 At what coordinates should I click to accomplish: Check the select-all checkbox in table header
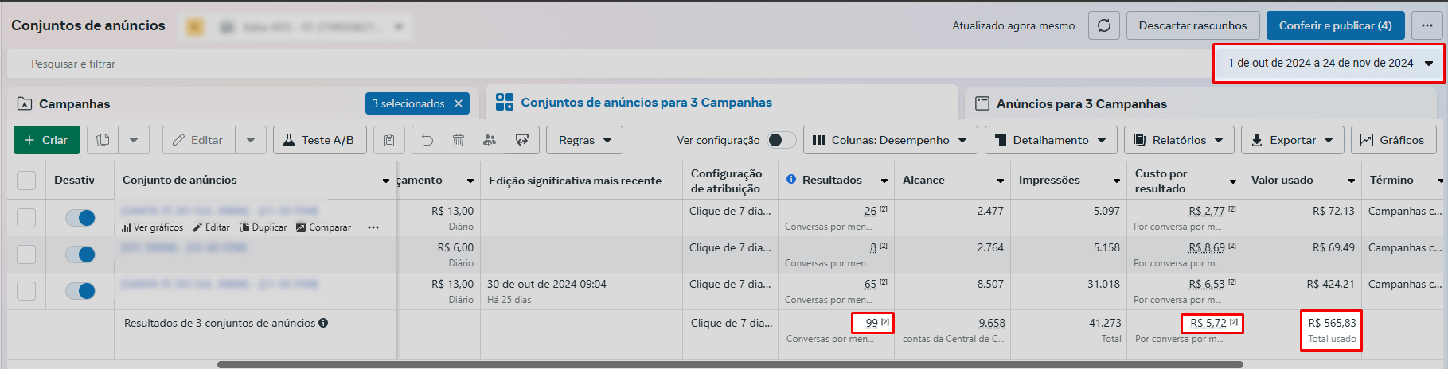click(26, 181)
